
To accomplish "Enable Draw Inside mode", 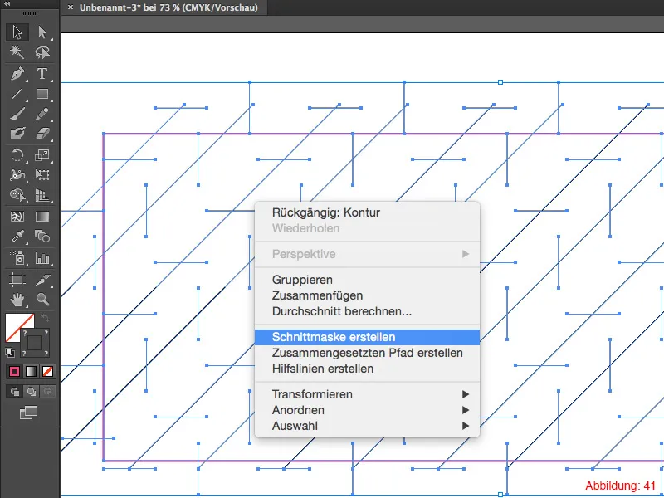I will [47, 392].
